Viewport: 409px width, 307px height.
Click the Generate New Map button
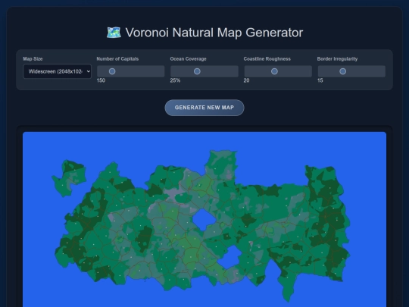pos(204,108)
